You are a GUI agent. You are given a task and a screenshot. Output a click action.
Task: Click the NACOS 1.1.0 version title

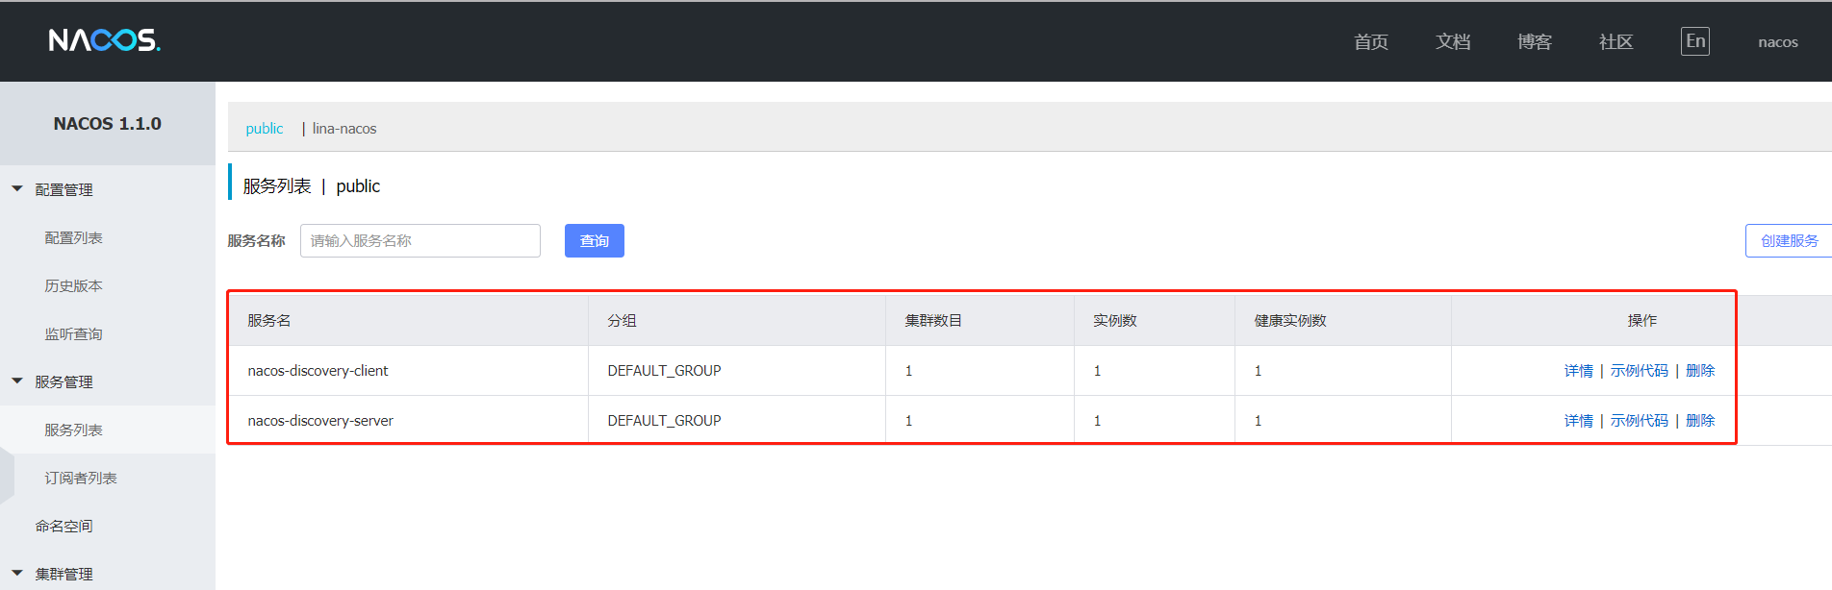[x=108, y=124]
